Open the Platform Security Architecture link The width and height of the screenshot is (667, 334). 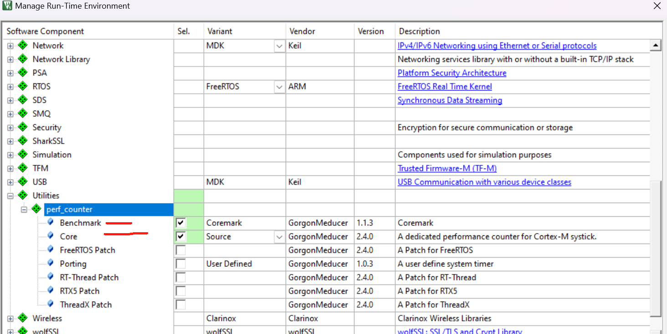click(452, 73)
